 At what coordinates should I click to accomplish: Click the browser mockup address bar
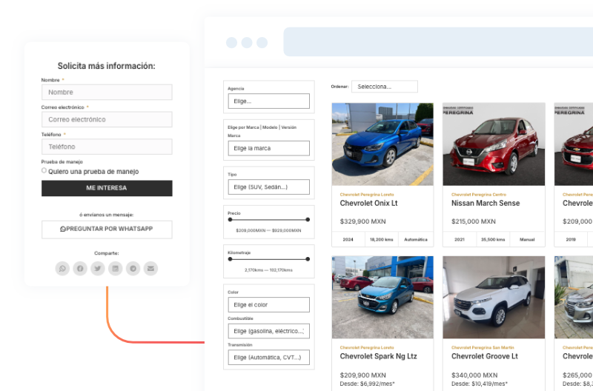click(x=438, y=42)
